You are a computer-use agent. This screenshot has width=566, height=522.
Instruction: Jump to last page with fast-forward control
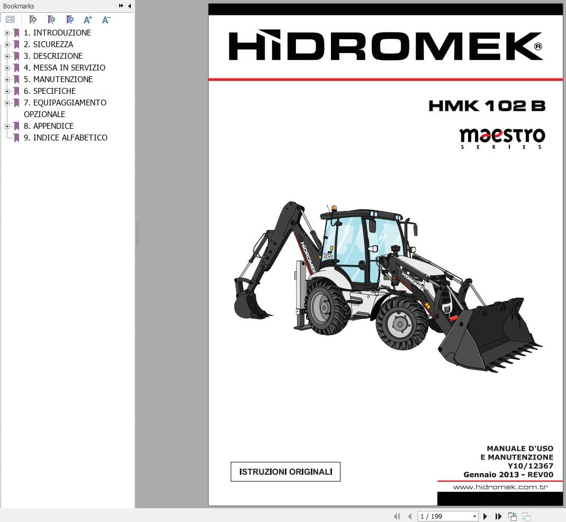pos(498,516)
